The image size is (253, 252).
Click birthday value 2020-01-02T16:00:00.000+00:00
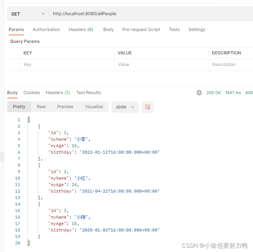pos(119,230)
